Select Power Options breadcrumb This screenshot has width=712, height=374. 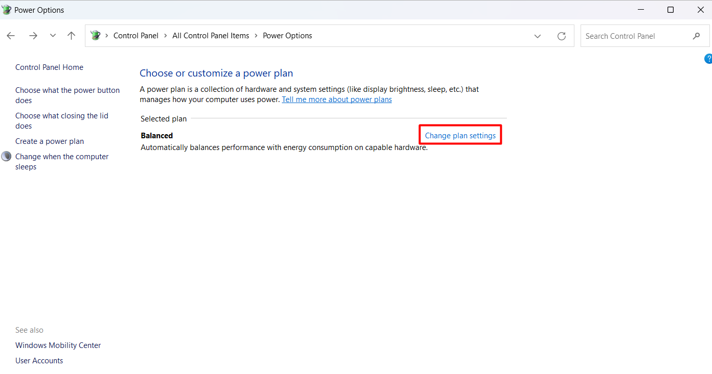pos(287,36)
